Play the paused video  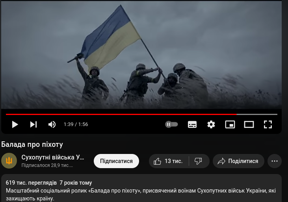tap(15, 124)
